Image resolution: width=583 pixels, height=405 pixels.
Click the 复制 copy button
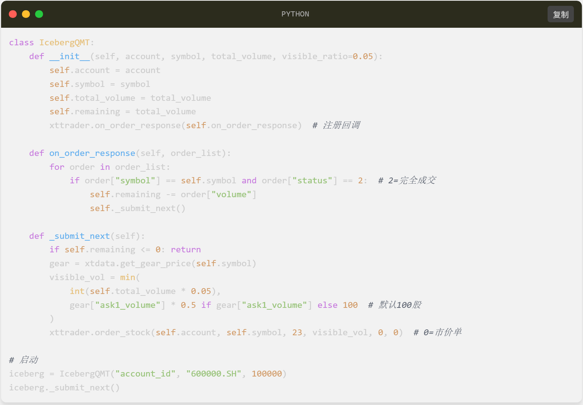[560, 14]
